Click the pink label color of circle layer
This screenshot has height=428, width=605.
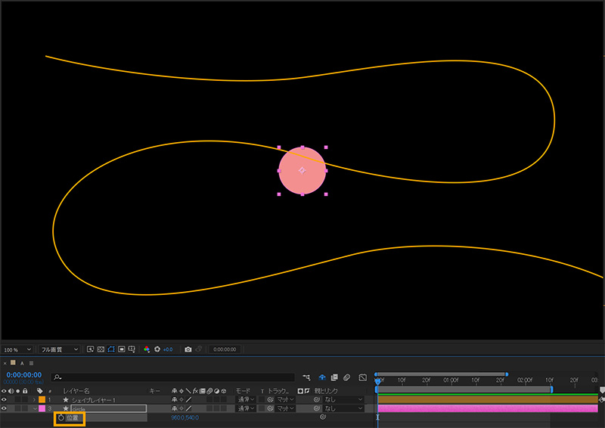coord(42,408)
